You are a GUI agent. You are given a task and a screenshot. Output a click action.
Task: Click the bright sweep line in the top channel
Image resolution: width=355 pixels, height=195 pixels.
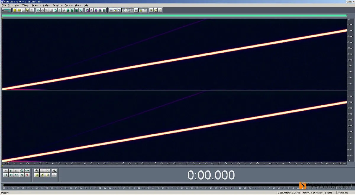pos(175,59)
